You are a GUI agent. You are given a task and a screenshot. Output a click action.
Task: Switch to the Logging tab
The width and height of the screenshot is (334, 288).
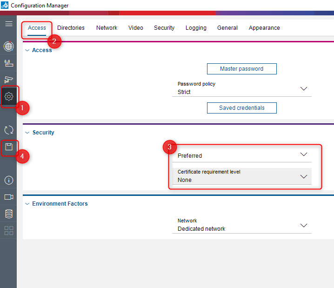coord(196,28)
